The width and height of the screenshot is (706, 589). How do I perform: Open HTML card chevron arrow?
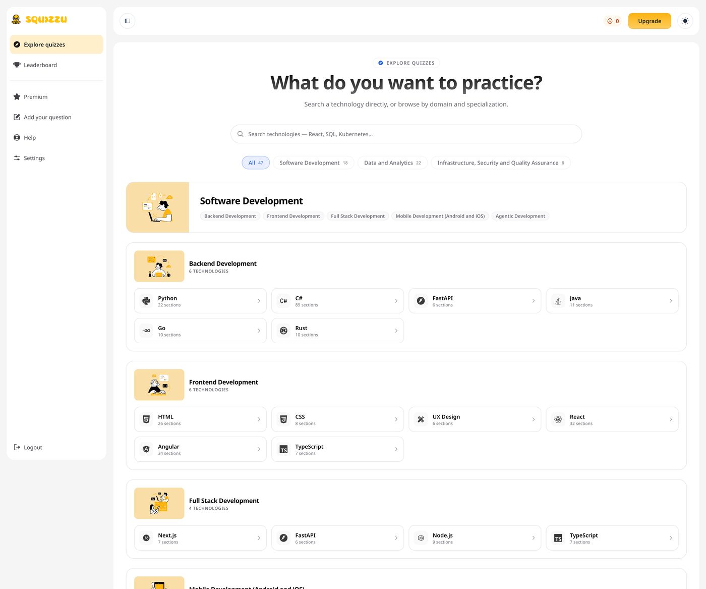[259, 419]
